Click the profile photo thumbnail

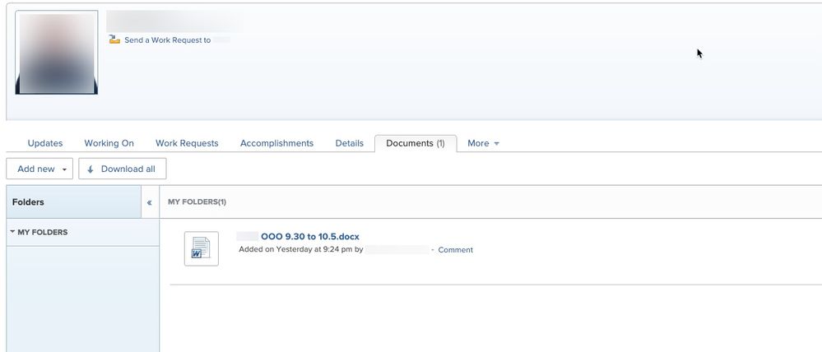(56, 53)
